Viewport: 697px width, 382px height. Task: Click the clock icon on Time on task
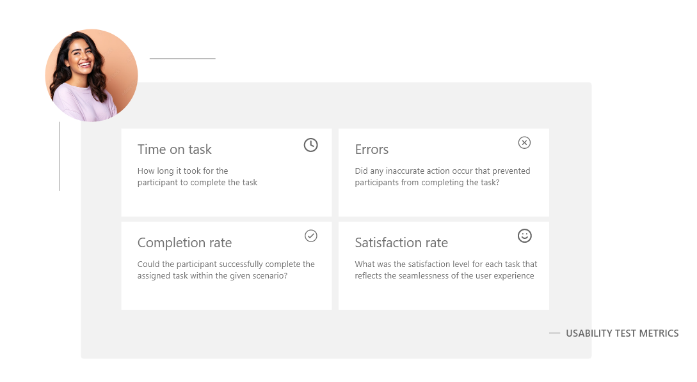(x=310, y=144)
